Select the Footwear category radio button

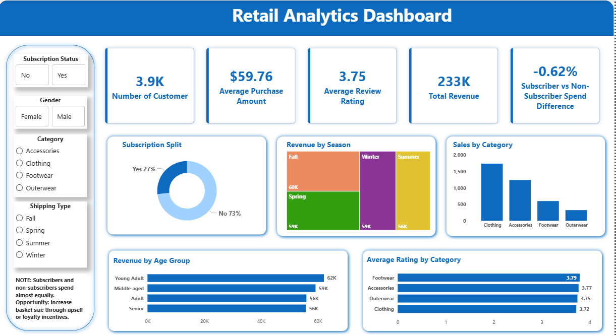(20, 175)
